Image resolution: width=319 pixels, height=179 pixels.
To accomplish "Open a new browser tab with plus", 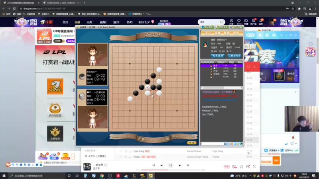I will click(x=85, y=3).
